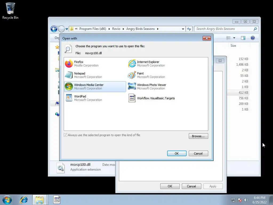Close the Open with dialog
The height and width of the screenshot is (205, 273).
pyautogui.click(x=207, y=38)
